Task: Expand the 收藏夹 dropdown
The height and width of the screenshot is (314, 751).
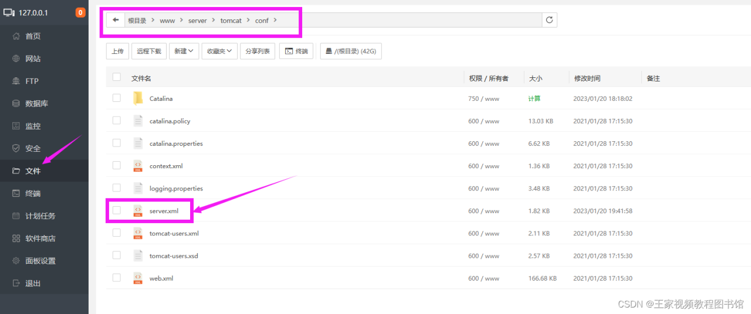Action: pos(220,52)
